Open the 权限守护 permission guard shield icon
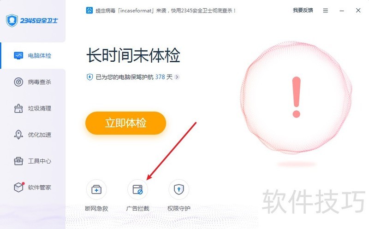This screenshot has width=369, height=229. click(179, 189)
